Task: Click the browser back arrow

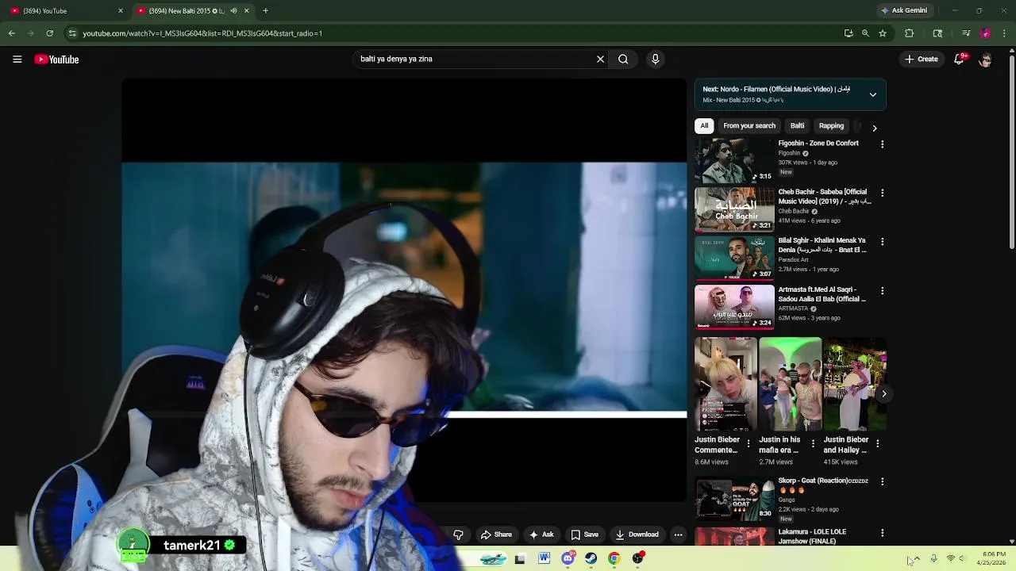Action: pos(11,33)
